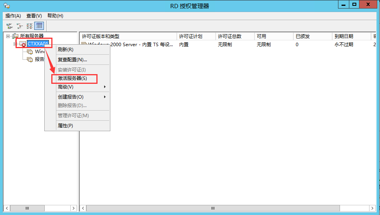Select 激活服务器(S) from context menu
Viewport: 380px width, 215px height.
(77, 78)
